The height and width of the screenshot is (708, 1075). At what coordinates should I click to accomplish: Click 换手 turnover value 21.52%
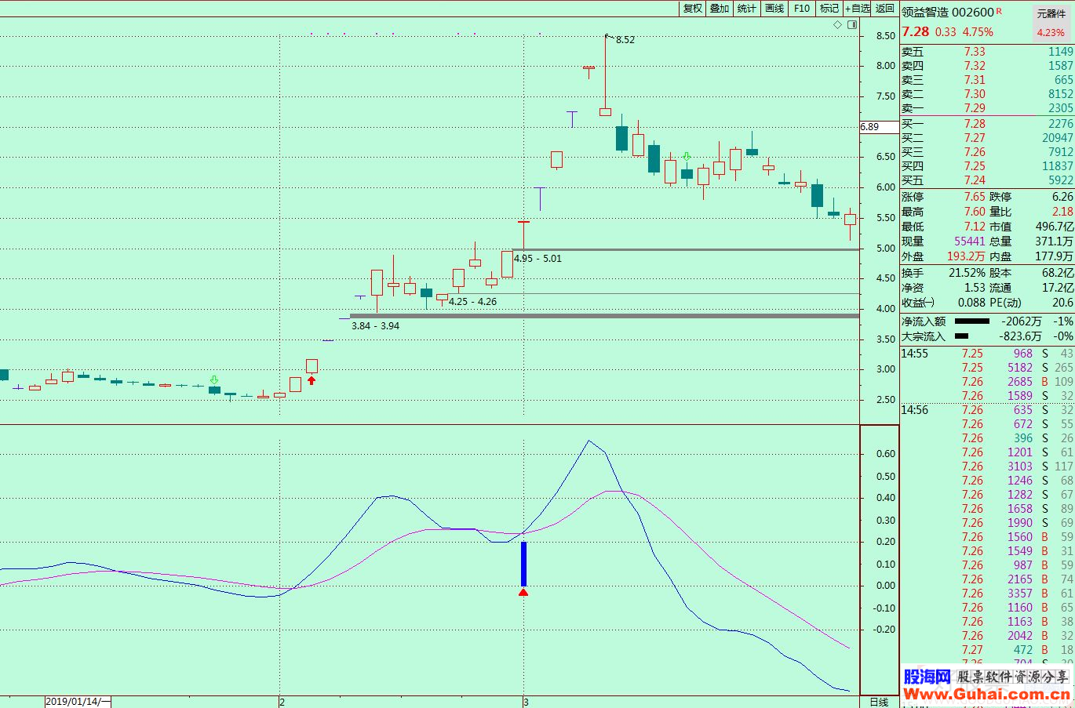click(x=967, y=273)
